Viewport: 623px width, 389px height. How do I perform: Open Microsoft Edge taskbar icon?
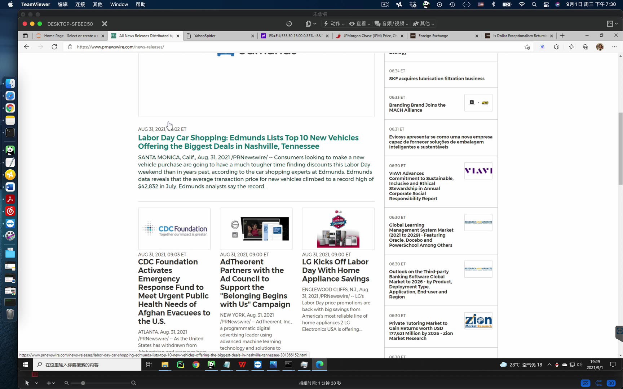tap(320, 365)
